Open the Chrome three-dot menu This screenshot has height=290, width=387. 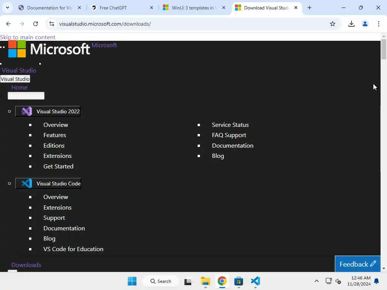point(378,24)
